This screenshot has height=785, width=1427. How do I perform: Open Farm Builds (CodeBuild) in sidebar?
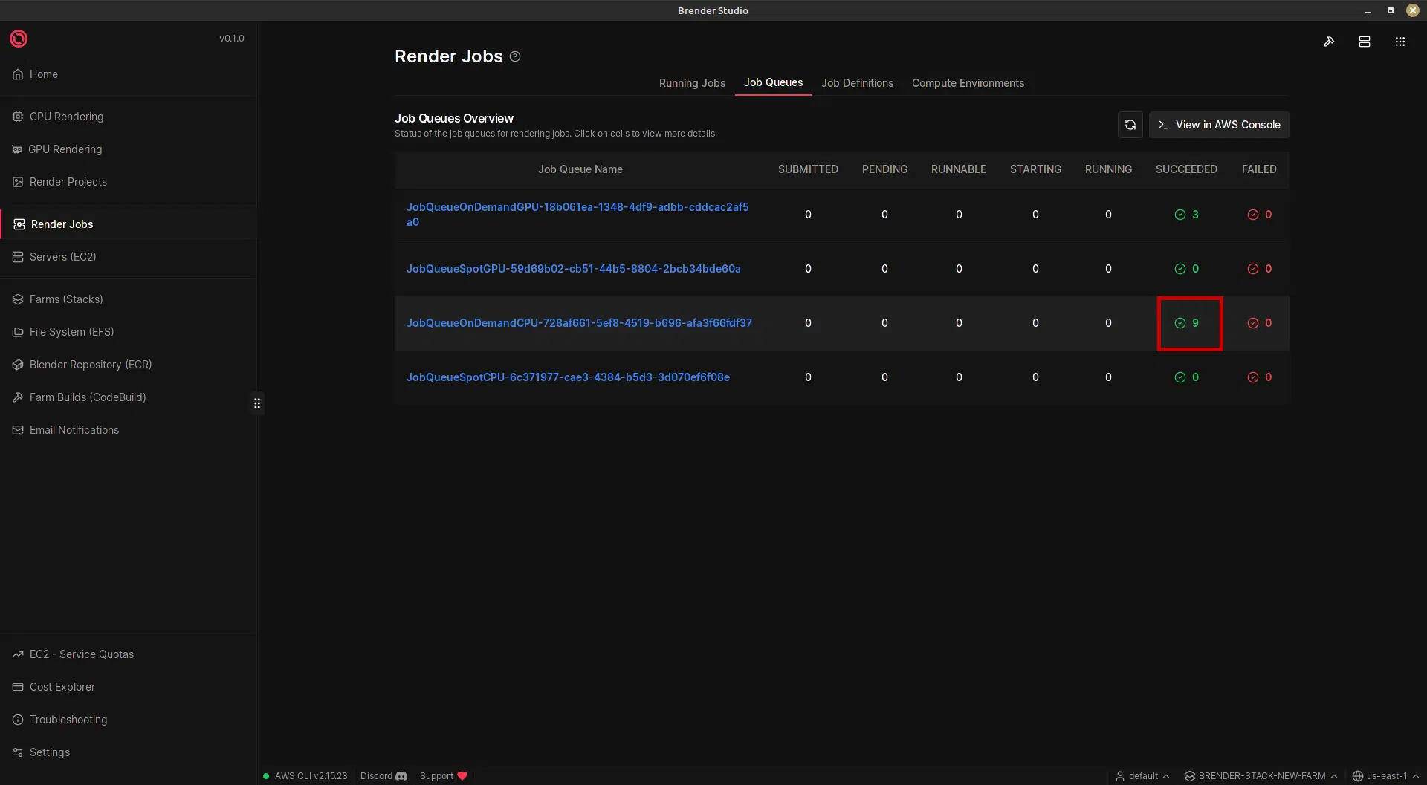click(88, 397)
